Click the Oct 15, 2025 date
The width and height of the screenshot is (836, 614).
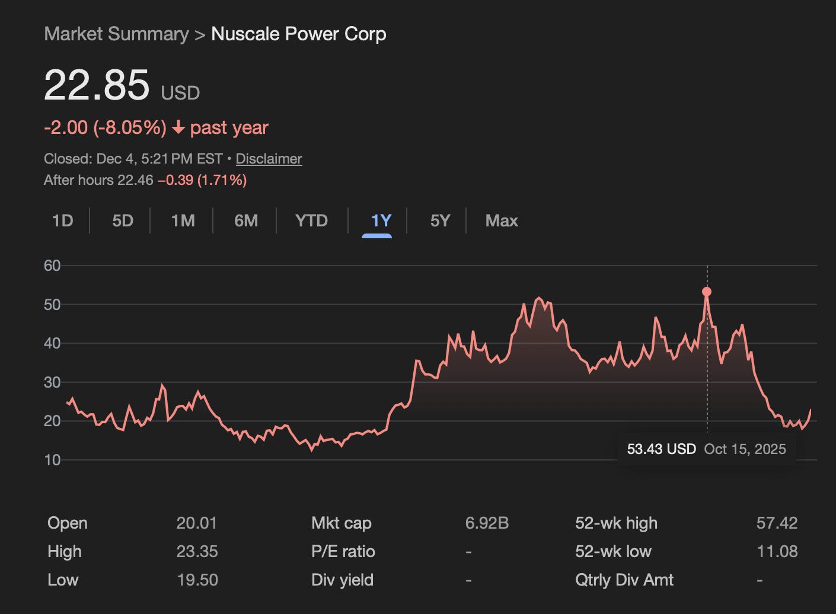[x=745, y=449]
